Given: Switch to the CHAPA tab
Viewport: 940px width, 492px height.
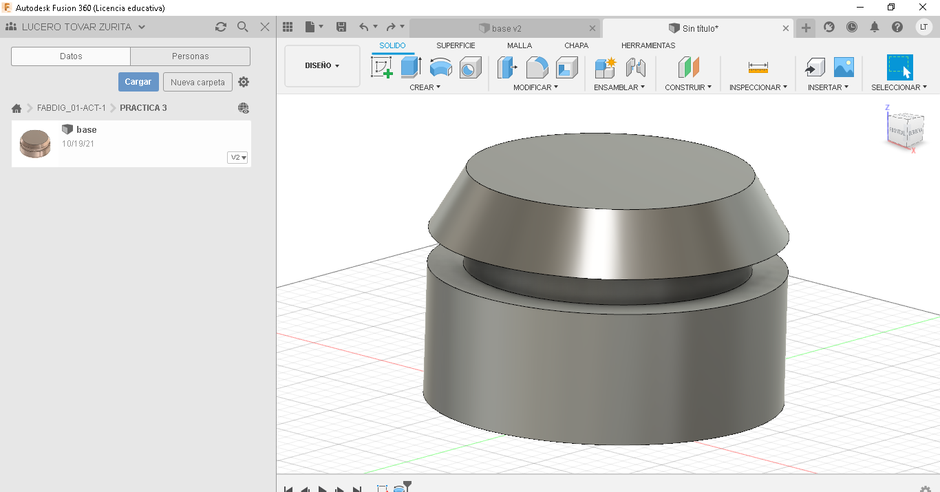Looking at the screenshot, I should click(x=577, y=45).
